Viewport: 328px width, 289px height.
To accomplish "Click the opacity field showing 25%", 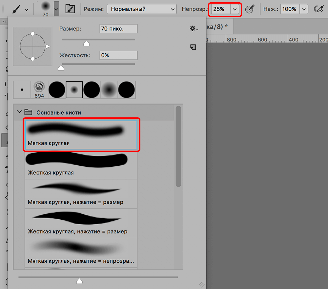I will 221,9.
